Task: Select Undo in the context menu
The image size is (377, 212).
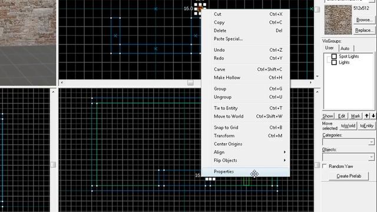Action: click(246, 50)
